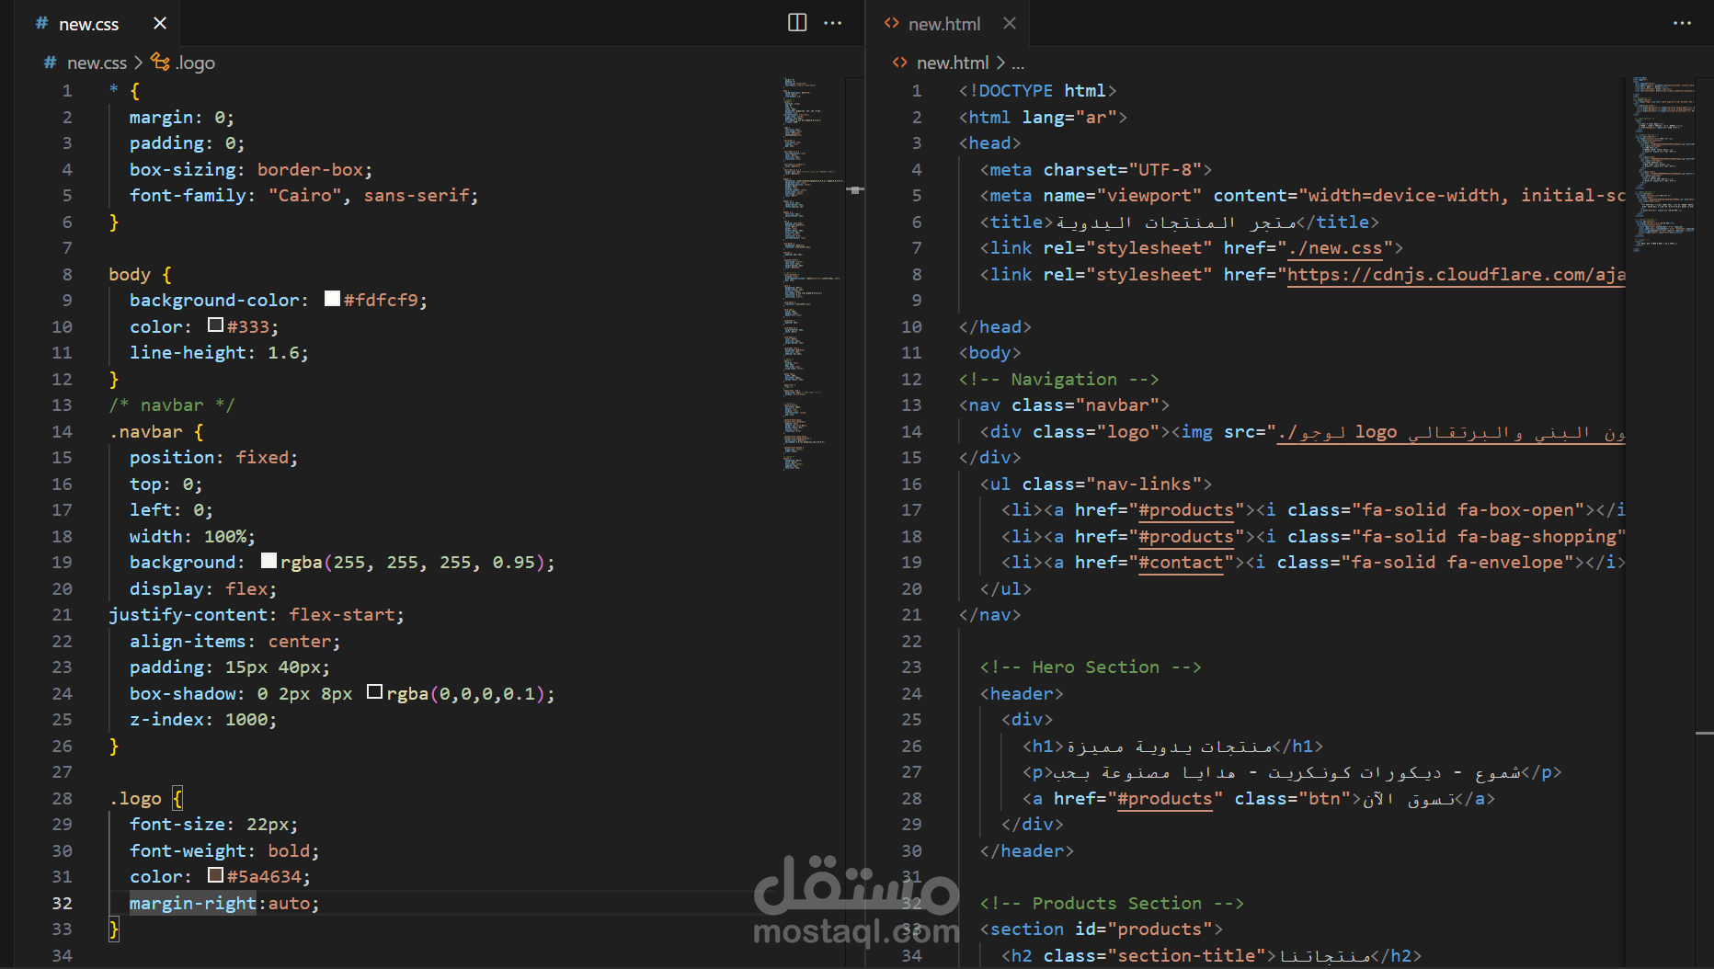Click the position: fixed declaration

point(214,458)
